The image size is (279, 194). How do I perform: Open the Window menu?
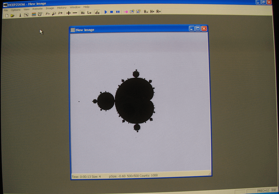pos(75,7)
